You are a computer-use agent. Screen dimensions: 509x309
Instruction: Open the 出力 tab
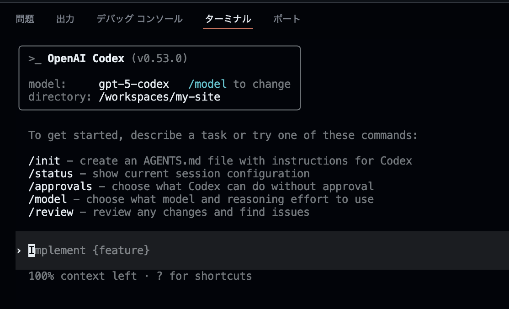pos(65,19)
